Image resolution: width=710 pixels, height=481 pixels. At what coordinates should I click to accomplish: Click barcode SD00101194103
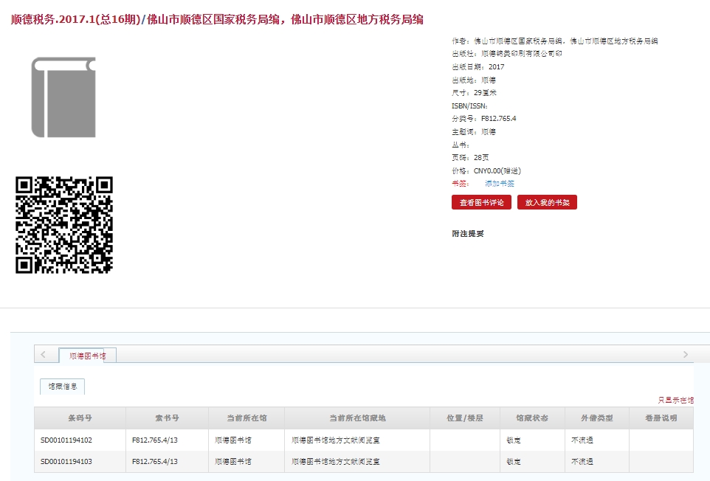[66, 462]
